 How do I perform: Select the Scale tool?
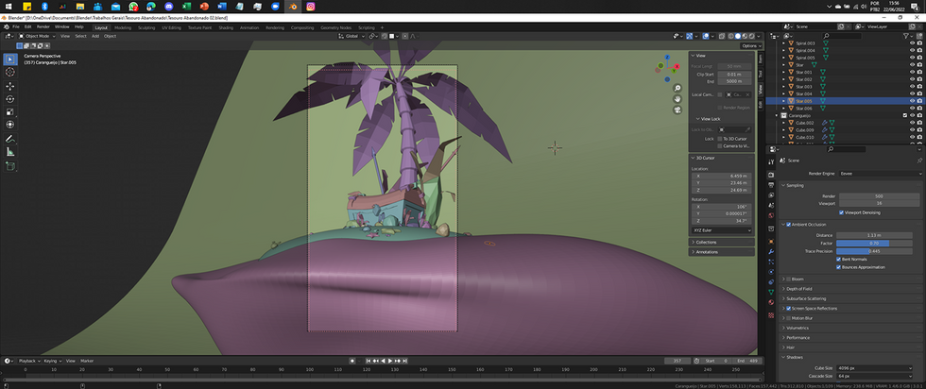click(x=10, y=112)
